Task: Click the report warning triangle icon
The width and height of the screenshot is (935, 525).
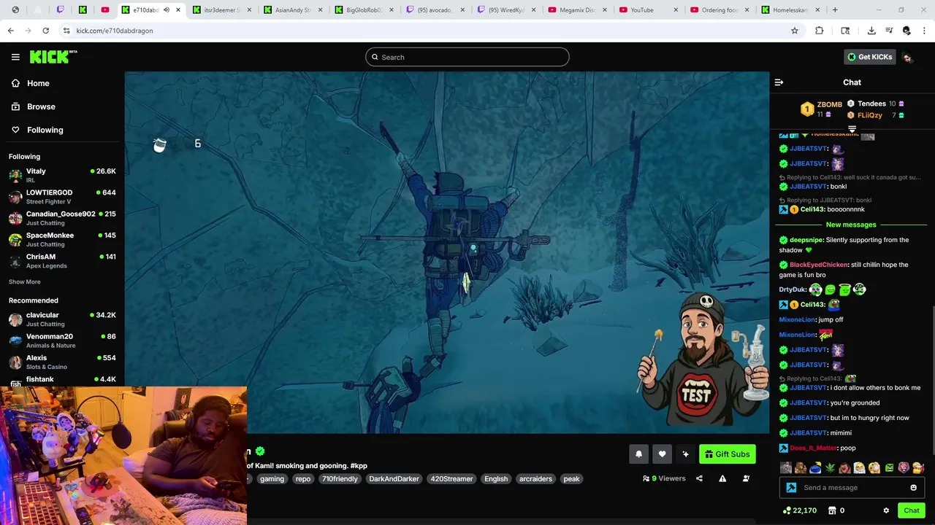Action: click(x=722, y=478)
